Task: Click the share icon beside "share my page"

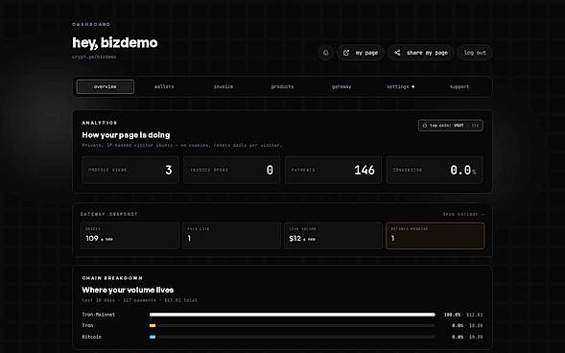Action: (x=397, y=53)
